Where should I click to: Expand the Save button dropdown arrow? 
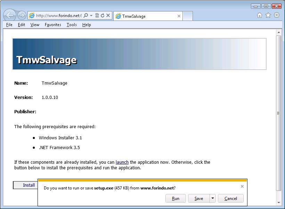point(212,199)
